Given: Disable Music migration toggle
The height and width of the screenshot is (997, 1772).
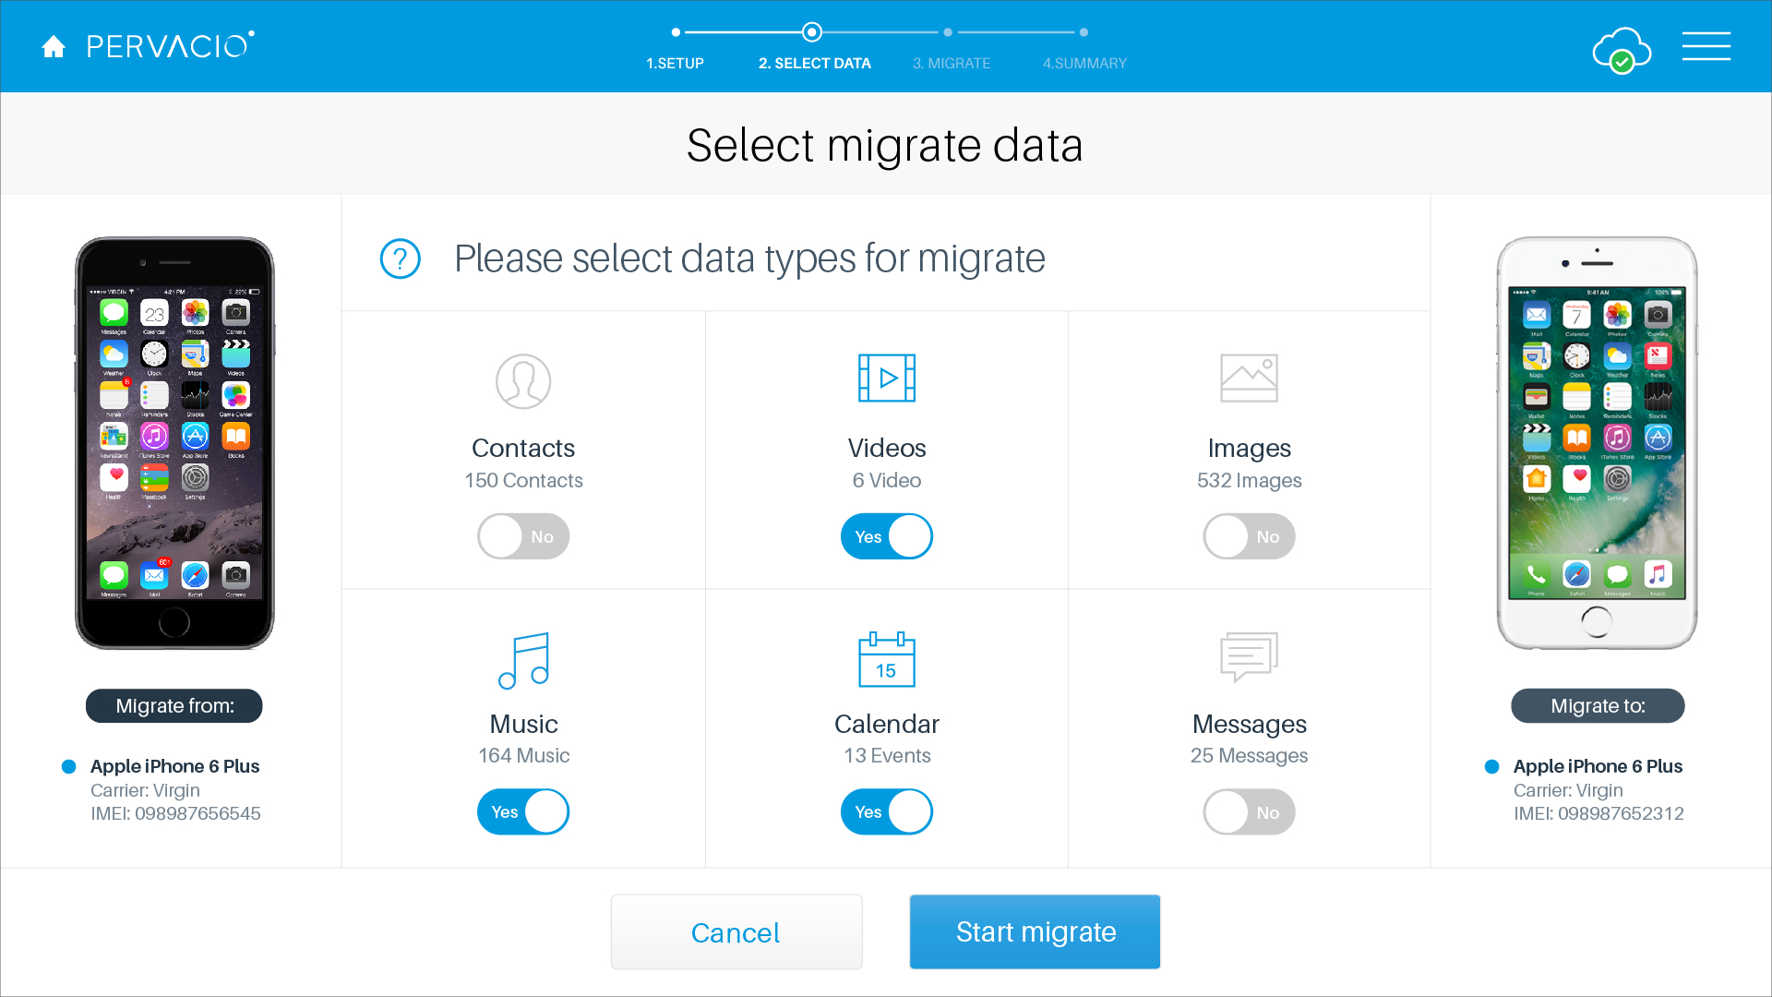Looking at the screenshot, I should point(523,812).
